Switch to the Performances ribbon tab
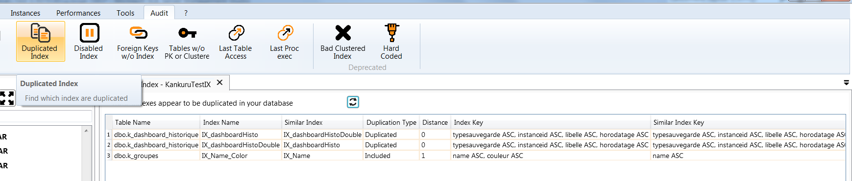Viewport: 852px width, 181px height. pos(78,13)
